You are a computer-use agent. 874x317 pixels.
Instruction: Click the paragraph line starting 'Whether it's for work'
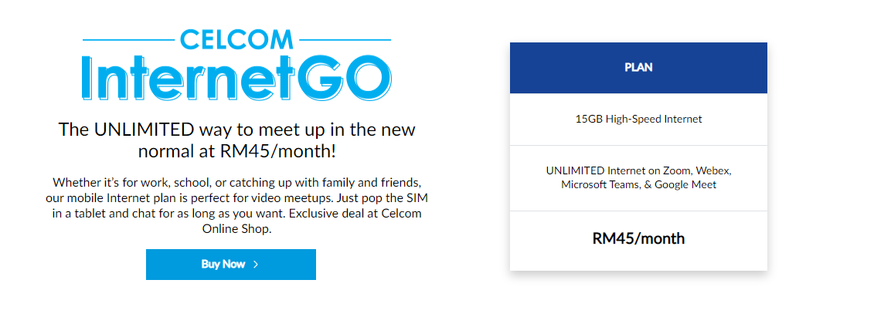(237, 183)
